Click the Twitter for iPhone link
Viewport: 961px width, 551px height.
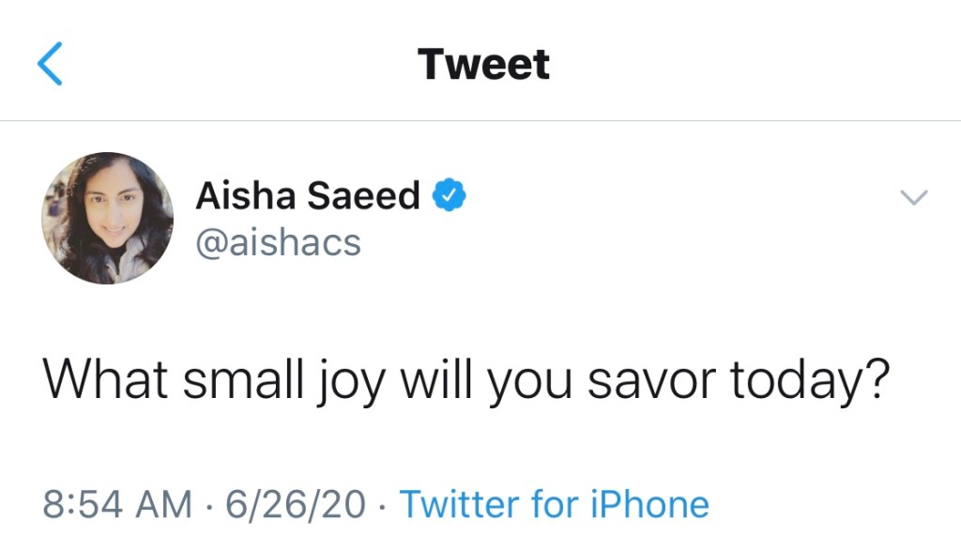pyautogui.click(x=554, y=504)
